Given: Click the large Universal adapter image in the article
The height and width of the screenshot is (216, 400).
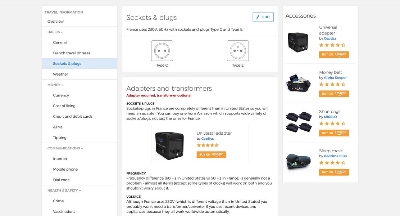Looking at the screenshot, I should [x=169, y=145].
